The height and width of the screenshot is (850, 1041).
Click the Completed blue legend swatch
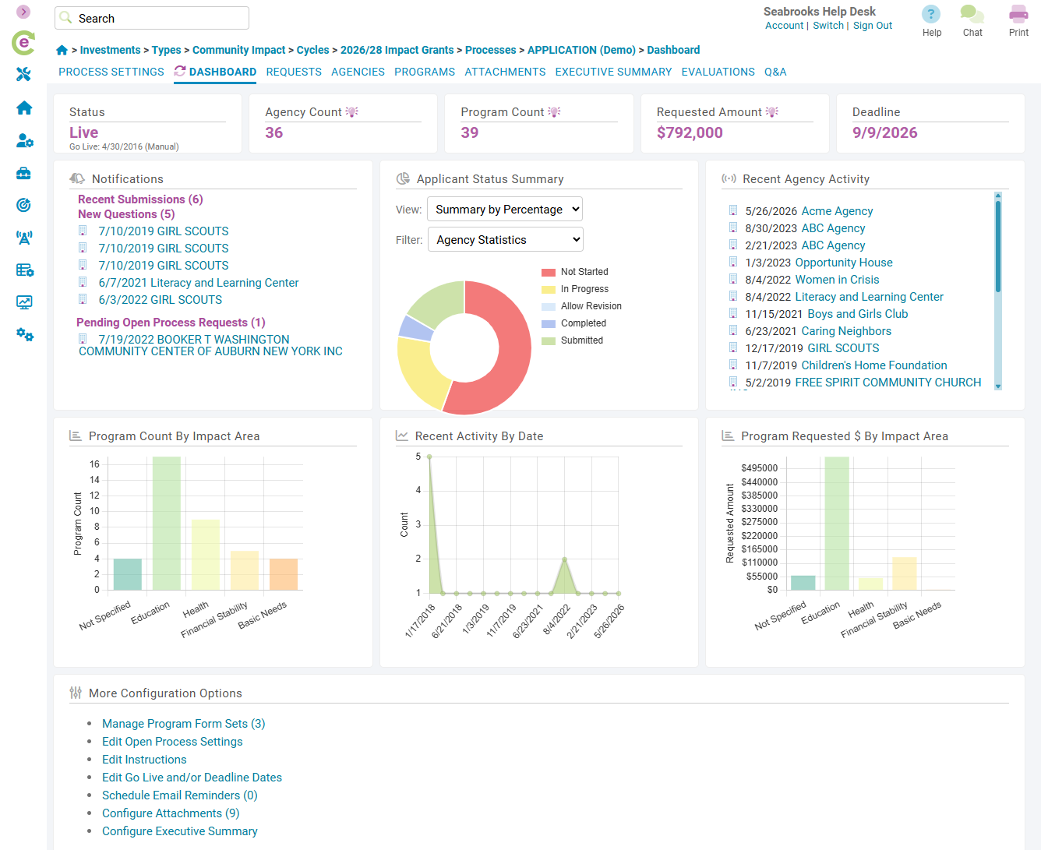pos(549,323)
